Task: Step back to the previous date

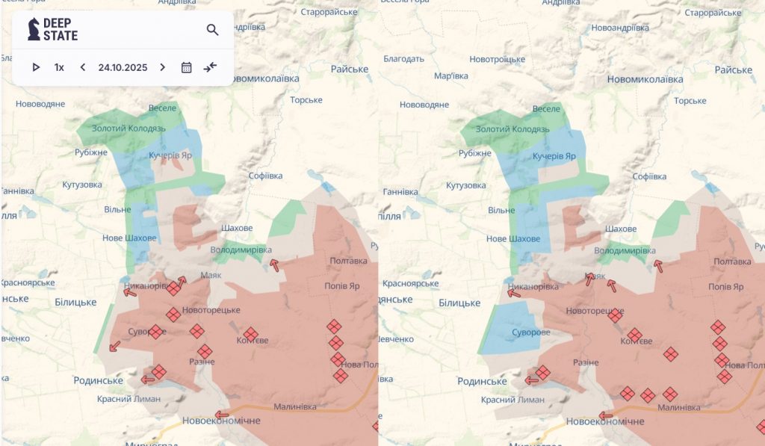Action: (83, 67)
